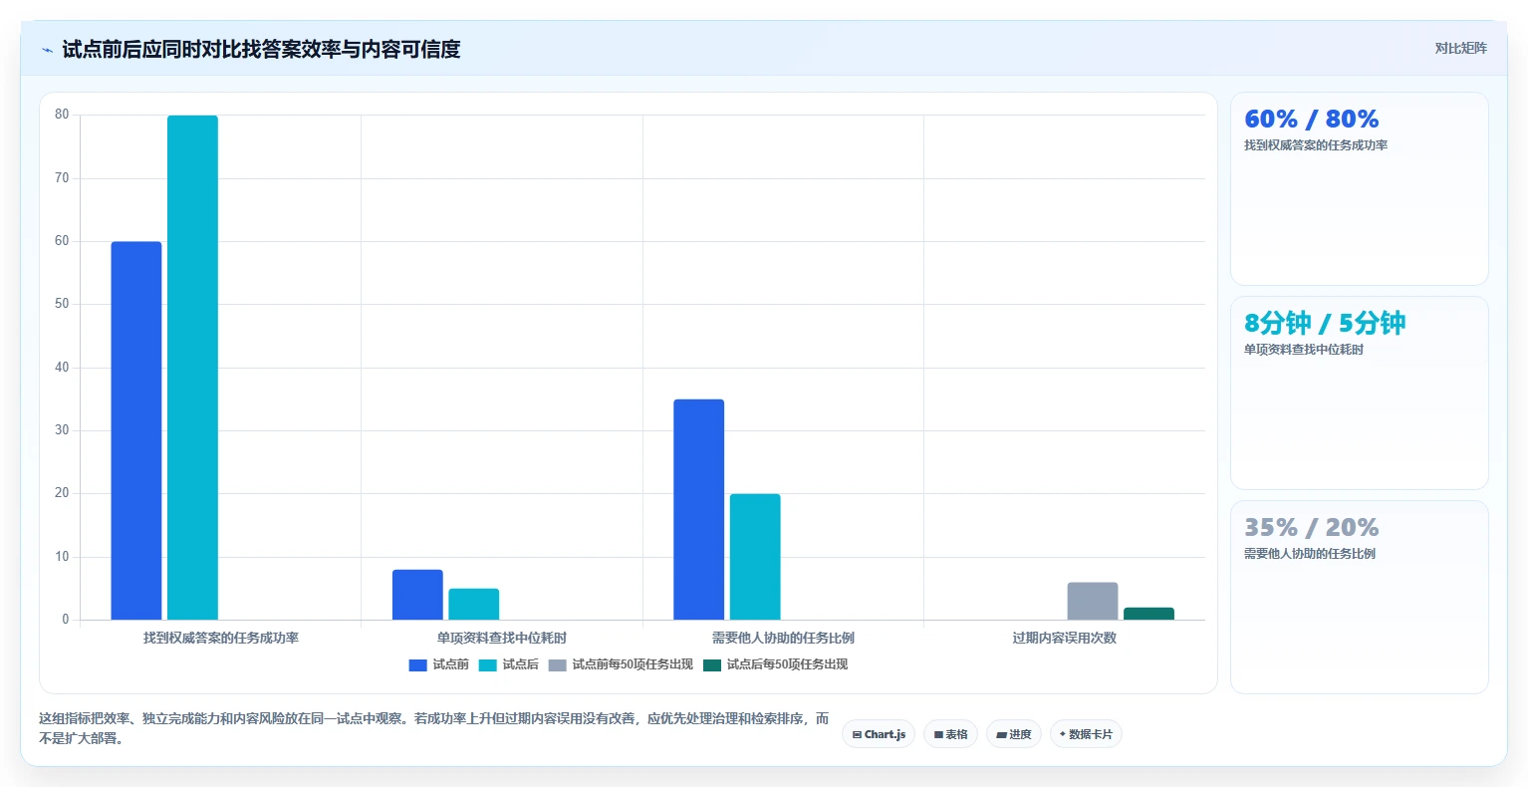
Task: Click 单项资料查找中位耗时 caption in the side card
Action: pyautogui.click(x=1304, y=350)
